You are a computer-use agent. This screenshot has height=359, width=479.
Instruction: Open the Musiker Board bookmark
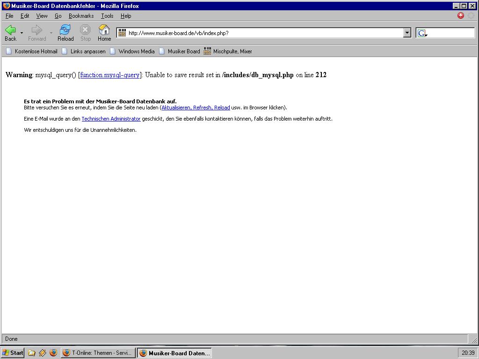tap(180, 51)
